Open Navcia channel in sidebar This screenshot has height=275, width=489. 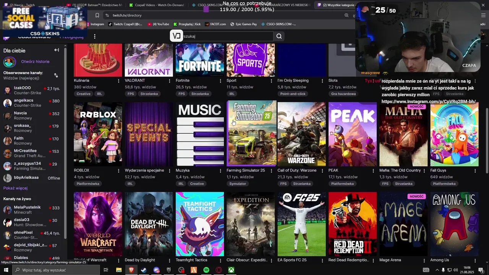[32, 115]
